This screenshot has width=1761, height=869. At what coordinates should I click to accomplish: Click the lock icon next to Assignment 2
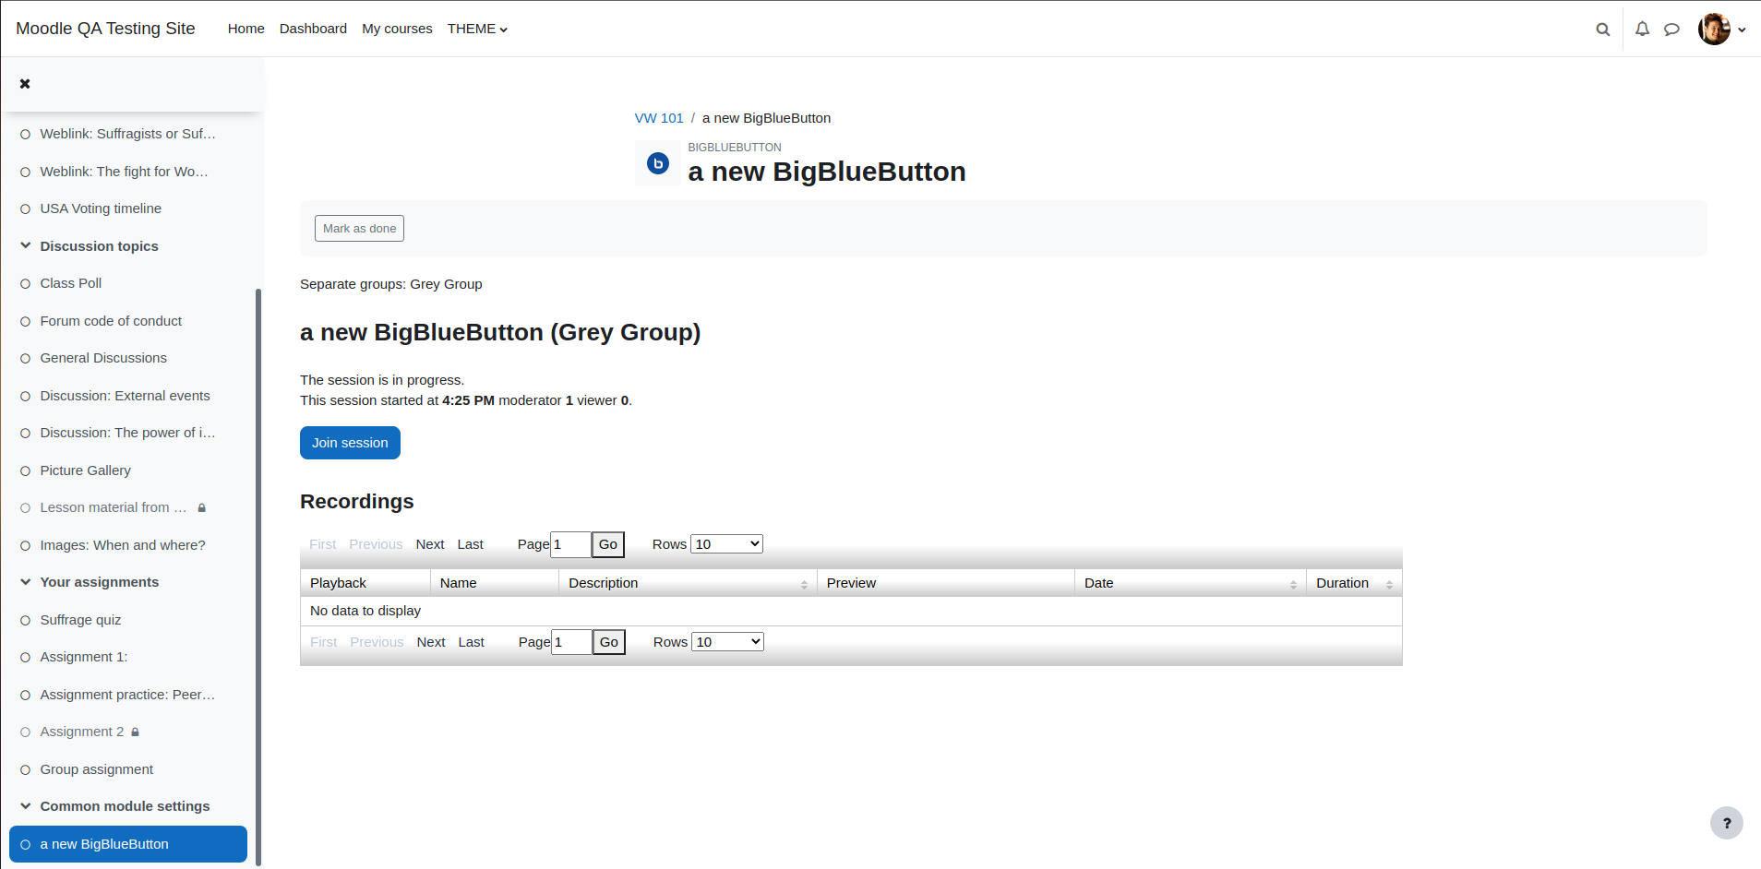tap(135, 732)
